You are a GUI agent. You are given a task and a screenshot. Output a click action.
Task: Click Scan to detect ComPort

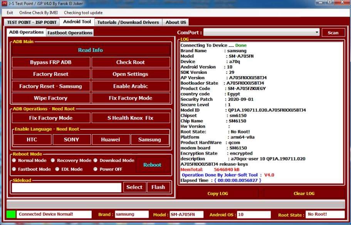coord(333,32)
